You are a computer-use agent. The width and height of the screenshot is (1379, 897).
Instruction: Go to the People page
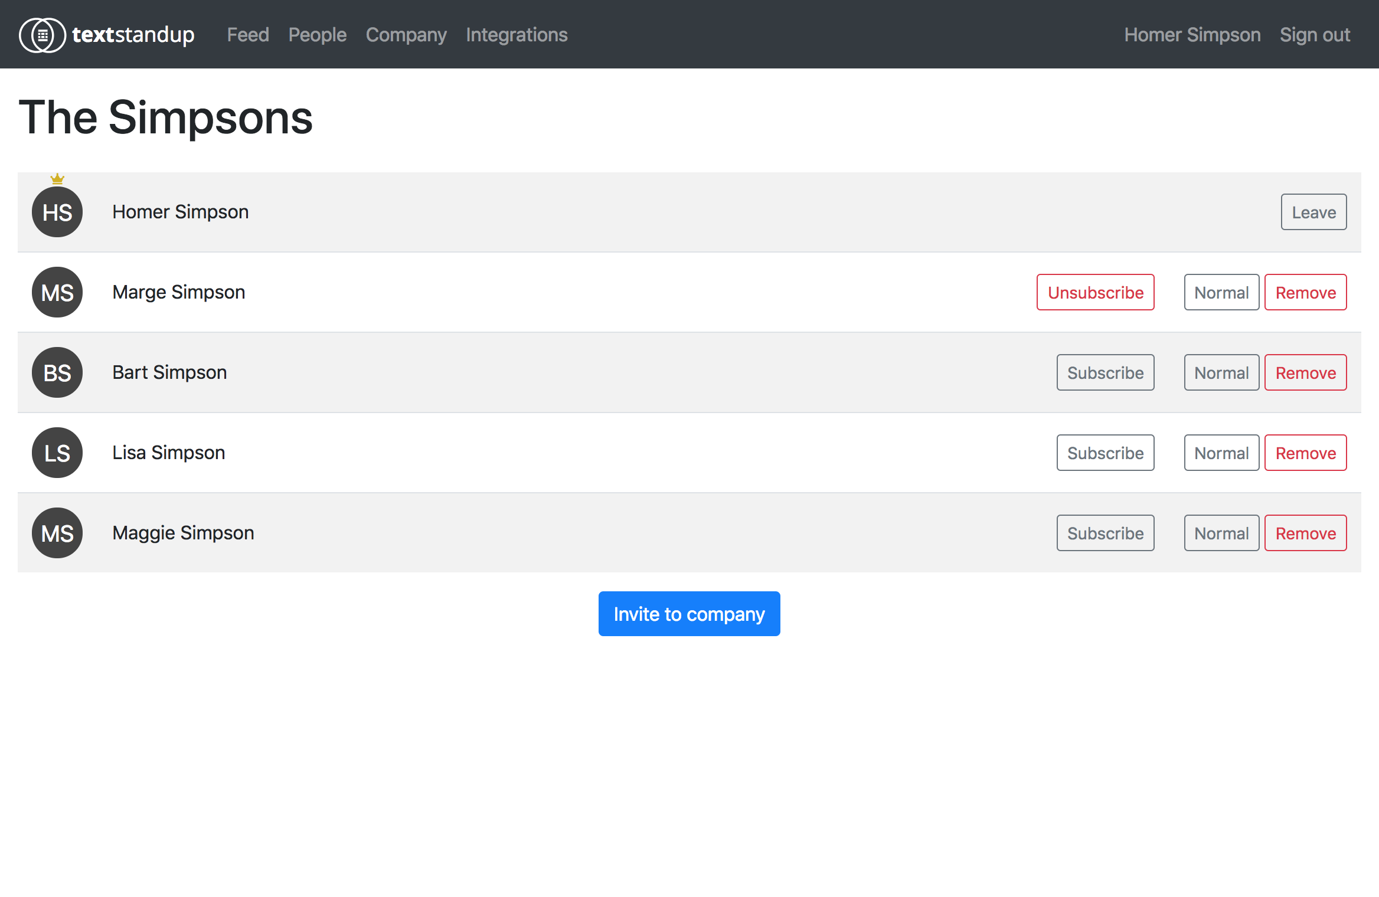[x=318, y=35]
